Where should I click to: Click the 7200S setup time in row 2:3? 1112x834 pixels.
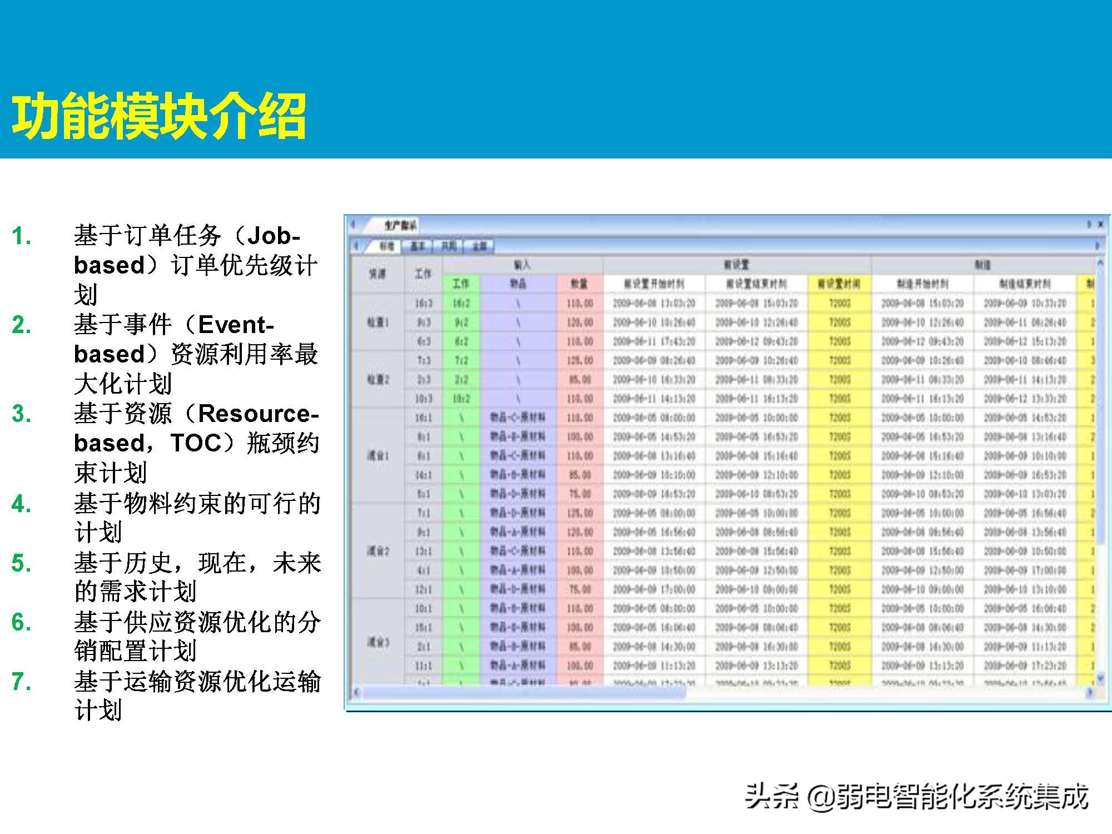[839, 380]
